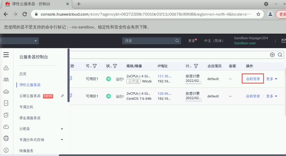Open the mail envelope icon in header

tap(284, 41)
